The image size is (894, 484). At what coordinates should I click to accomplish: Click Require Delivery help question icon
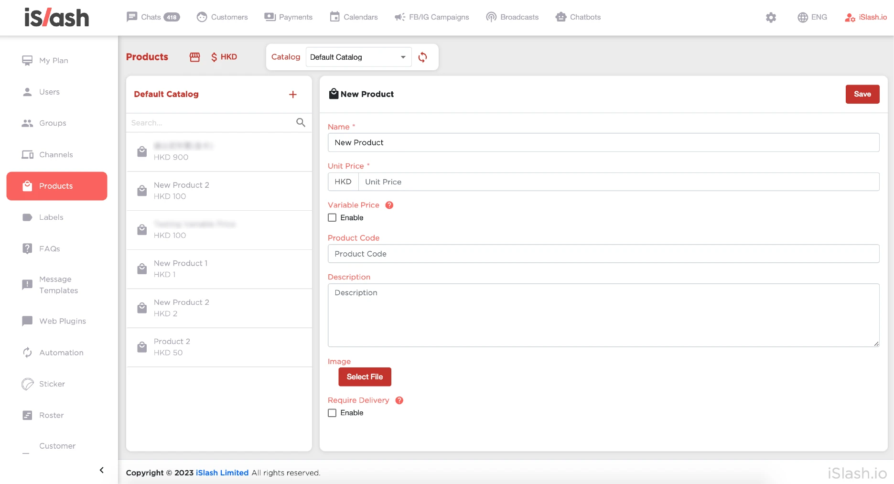[x=399, y=400]
